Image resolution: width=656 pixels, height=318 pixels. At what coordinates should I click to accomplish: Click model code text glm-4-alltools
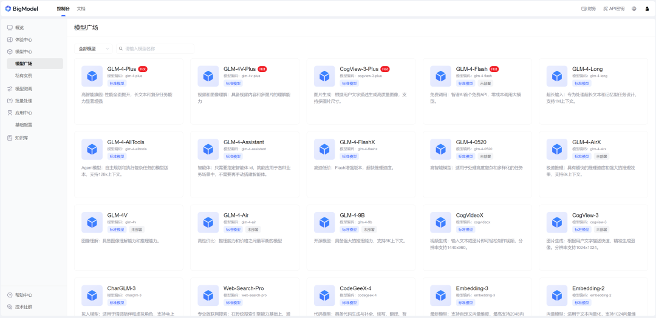135,149
